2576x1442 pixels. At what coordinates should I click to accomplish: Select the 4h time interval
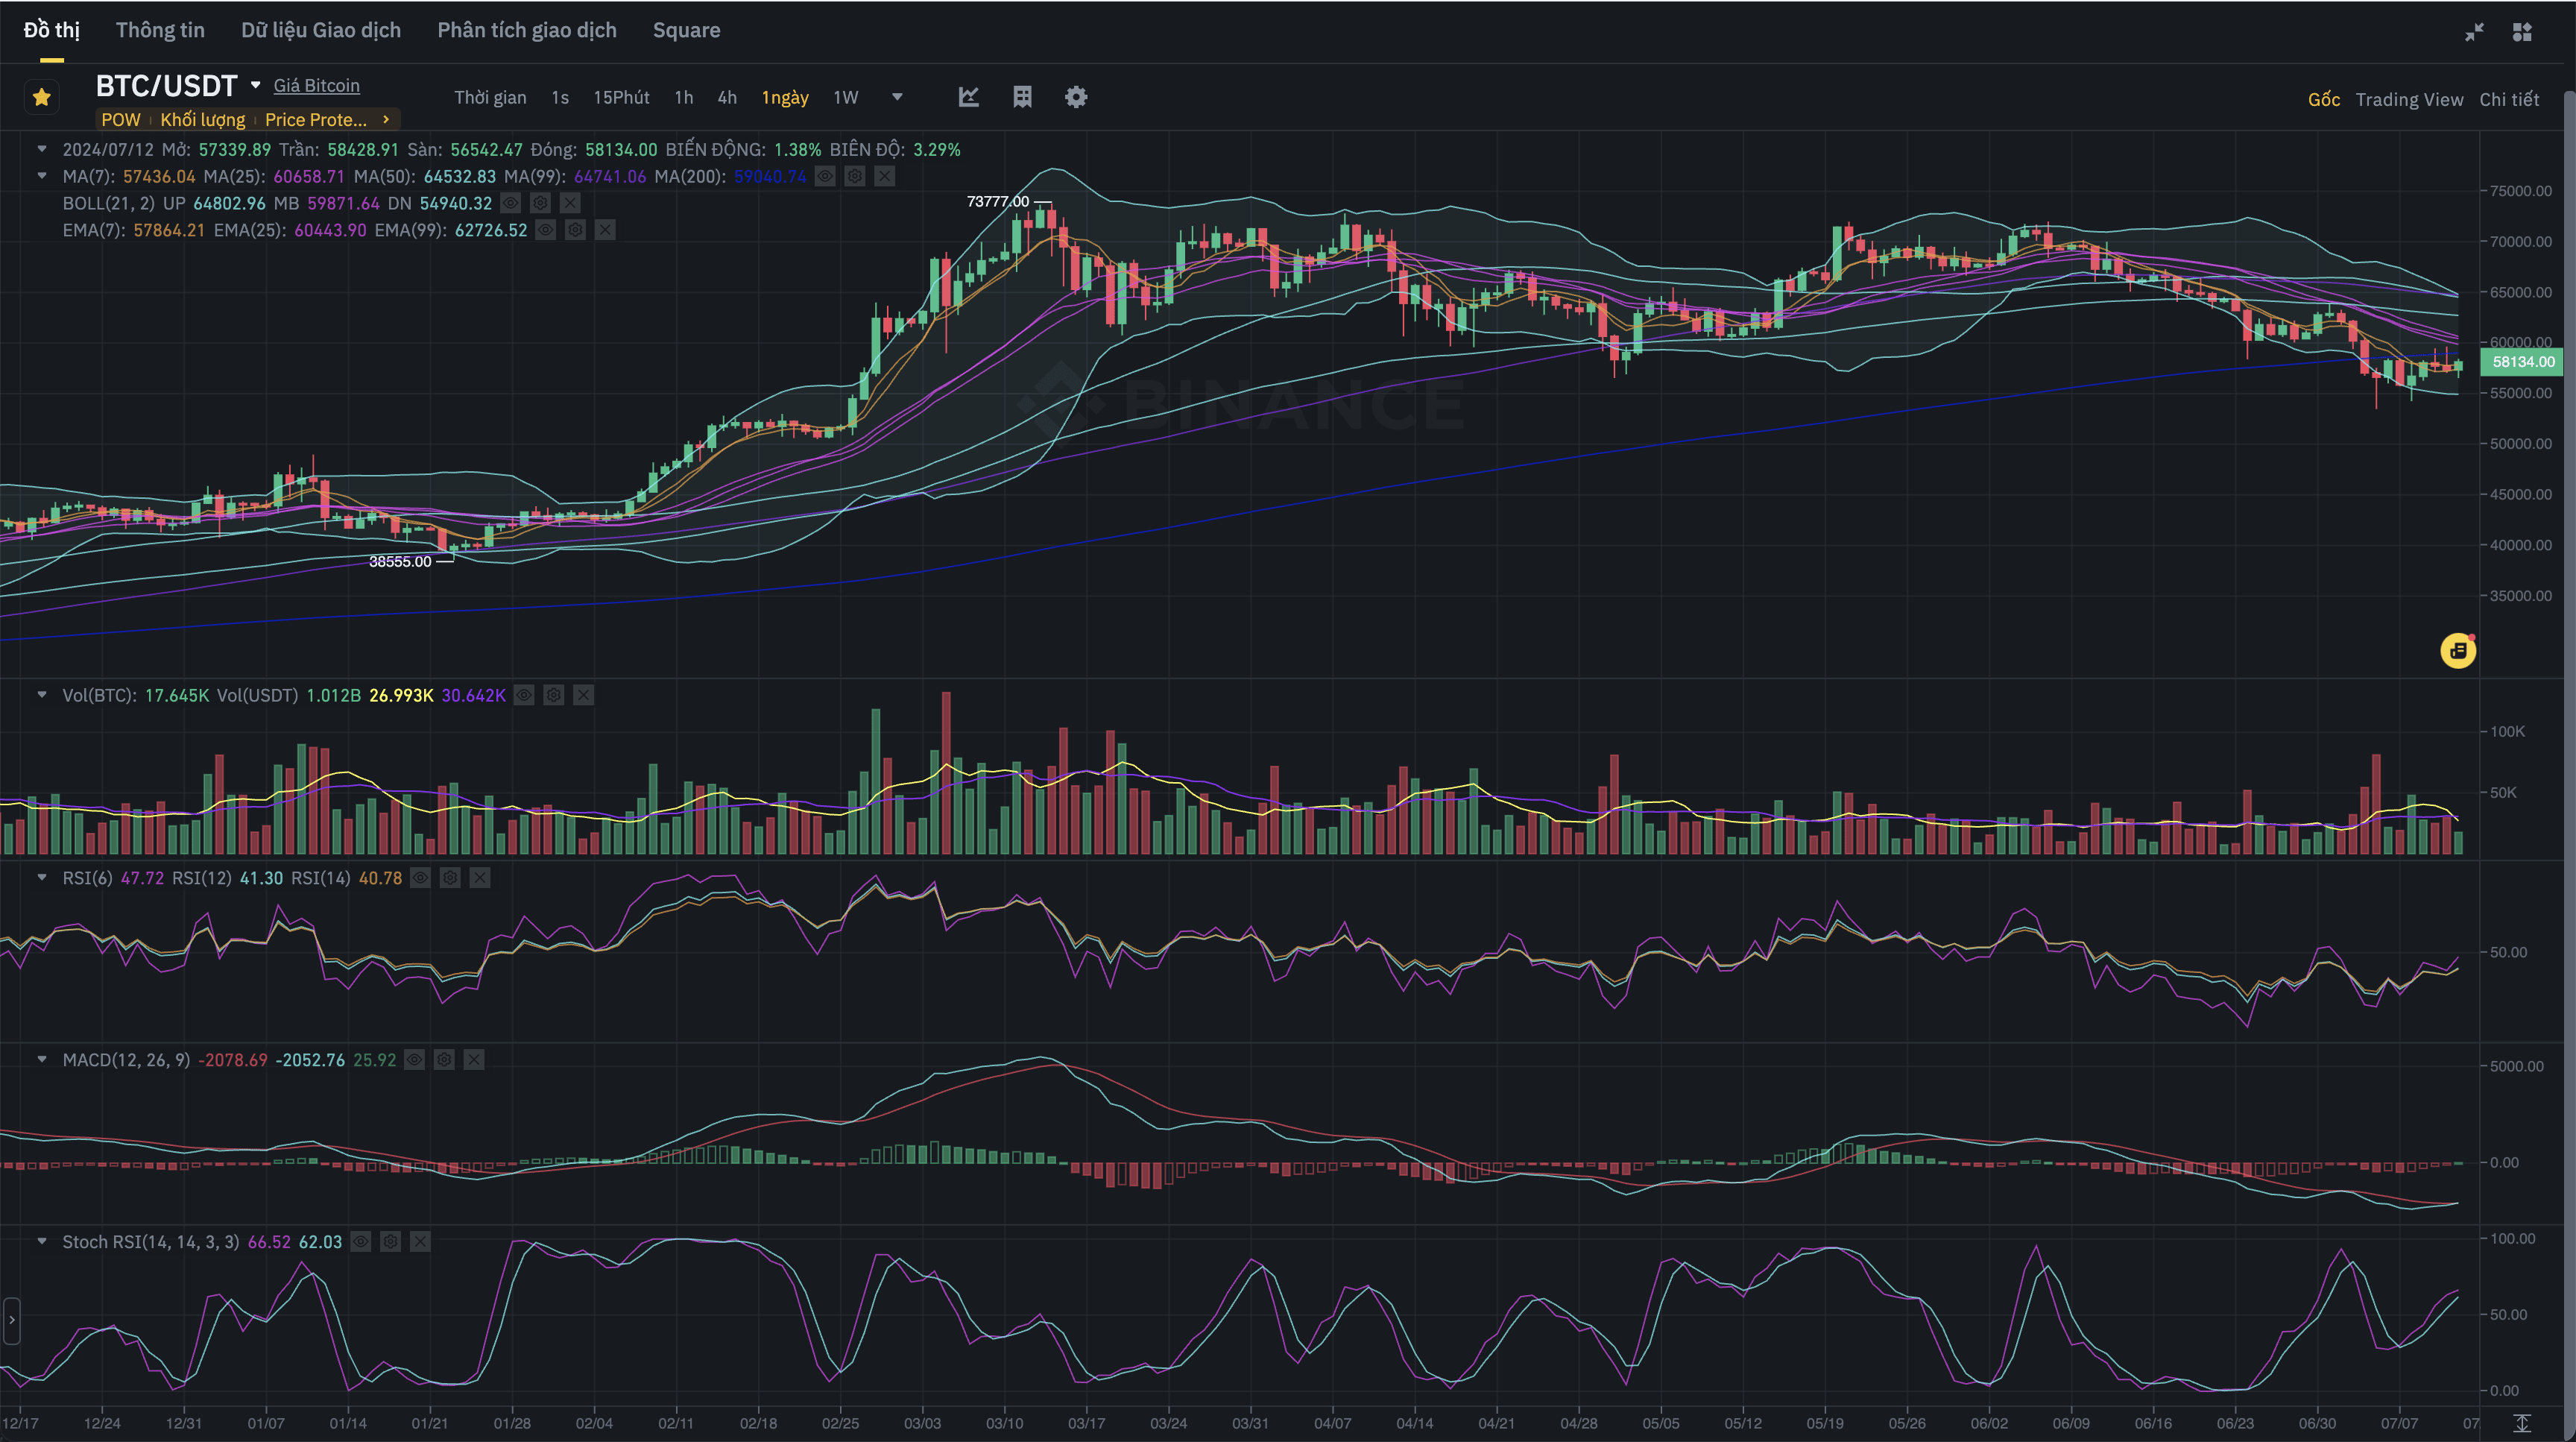coord(727,97)
